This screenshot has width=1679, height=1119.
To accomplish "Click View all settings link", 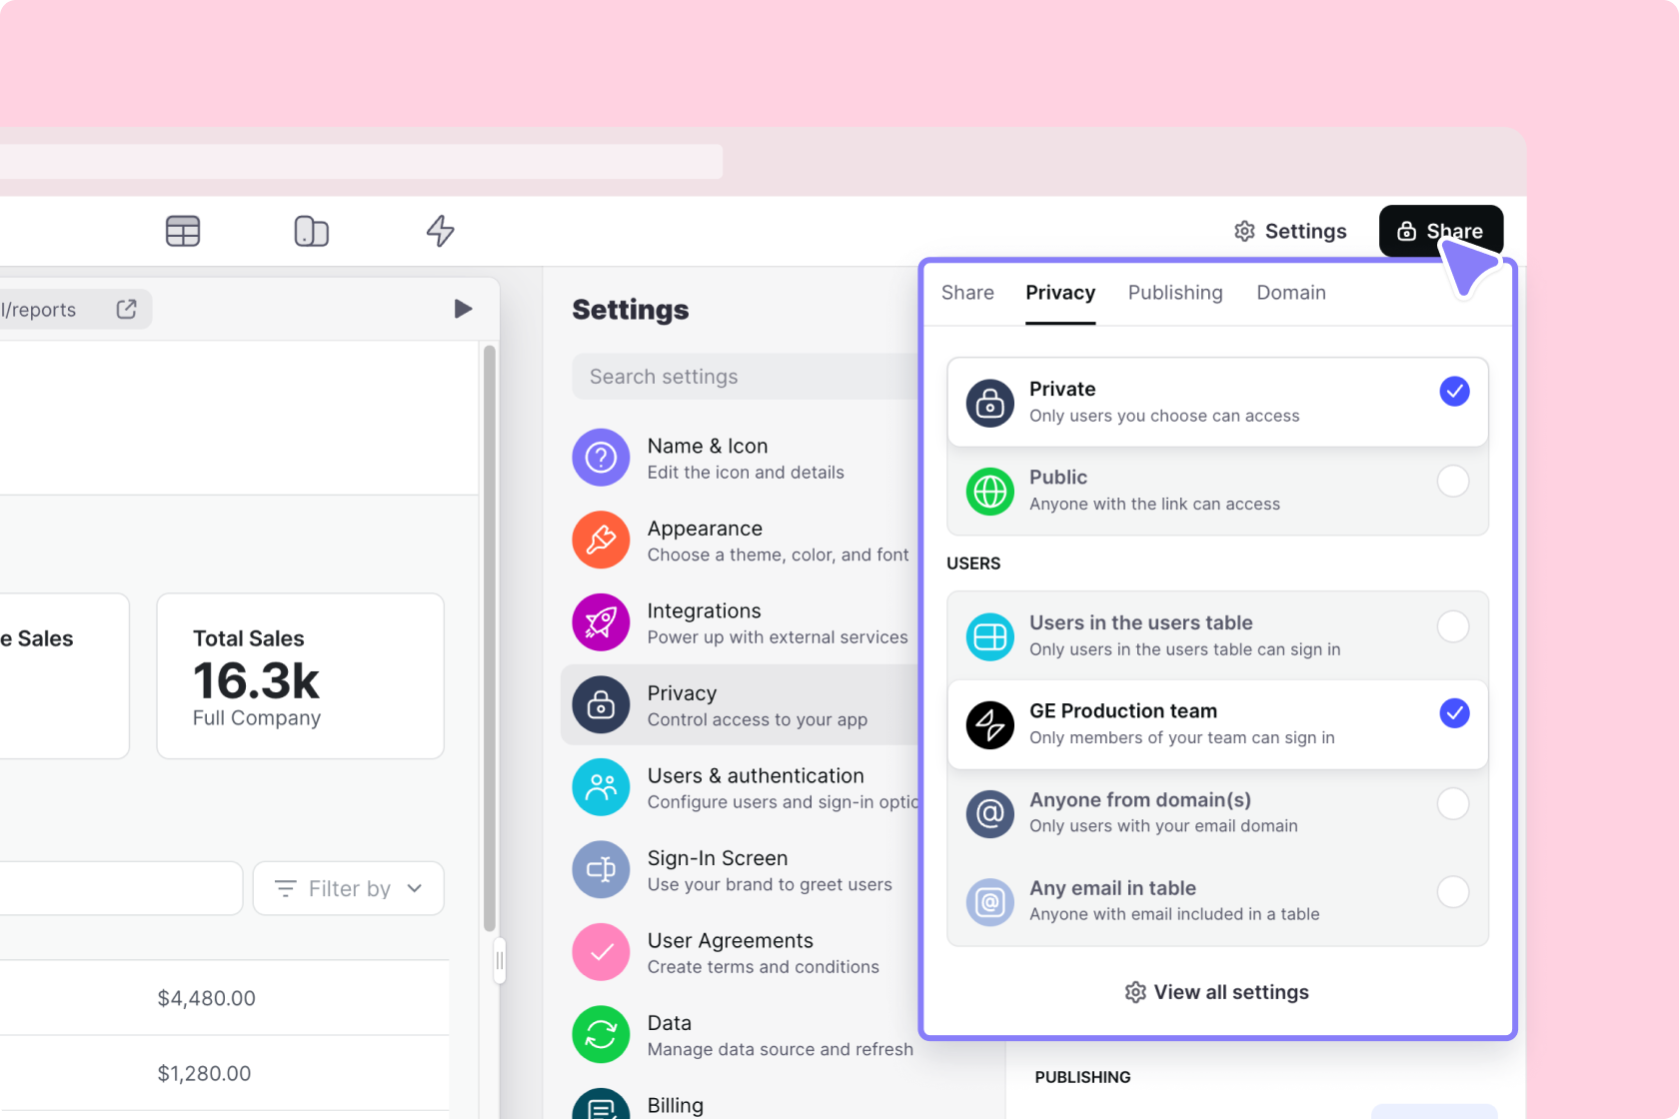I will pyautogui.click(x=1216, y=992).
